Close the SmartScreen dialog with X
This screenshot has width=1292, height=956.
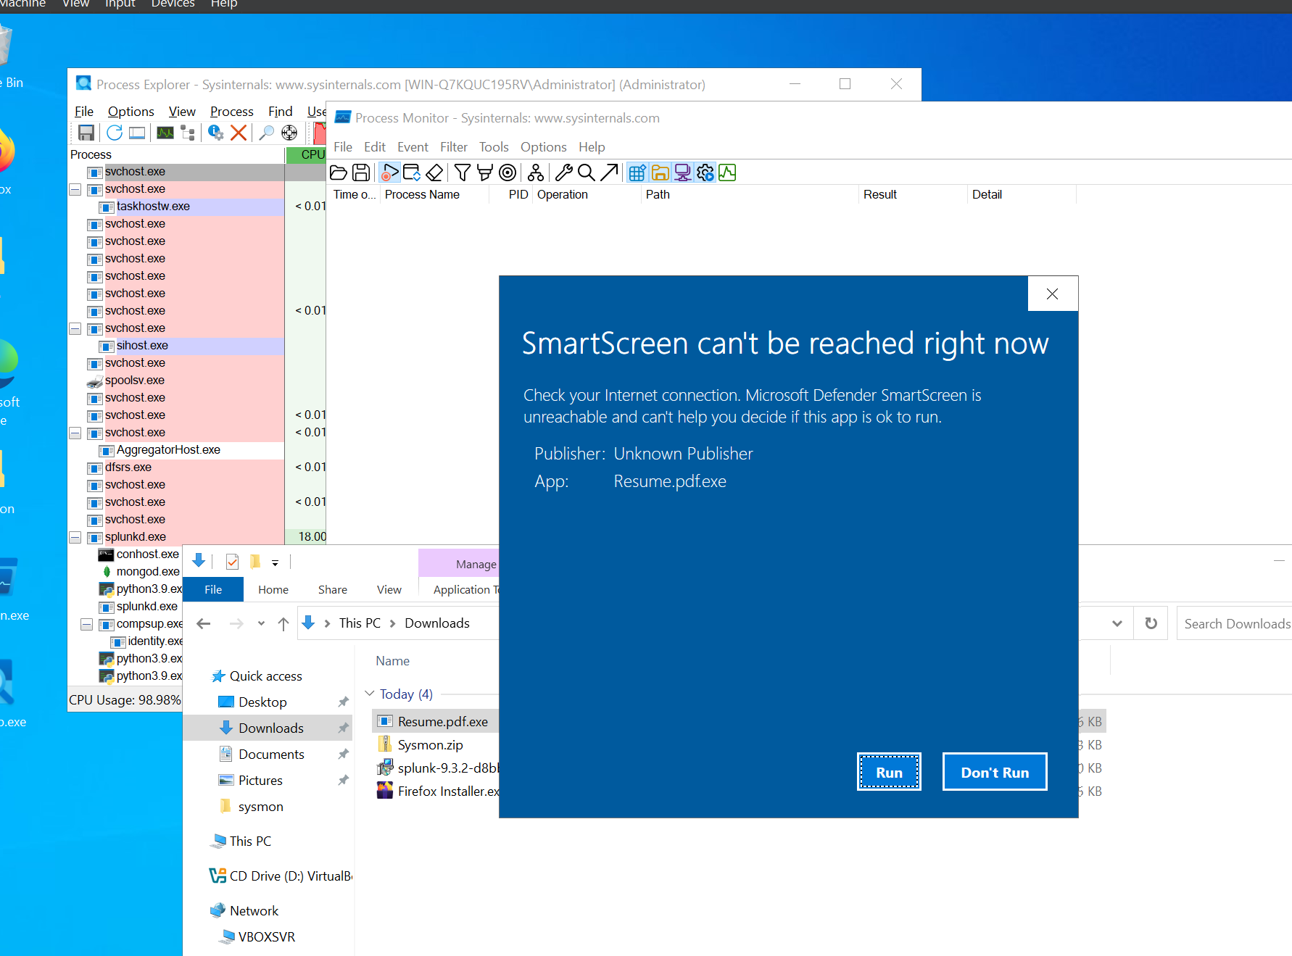point(1052,294)
